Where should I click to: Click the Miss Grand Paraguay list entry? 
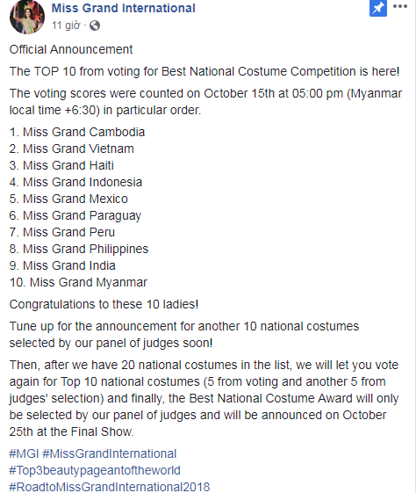click(x=75, y=215)
